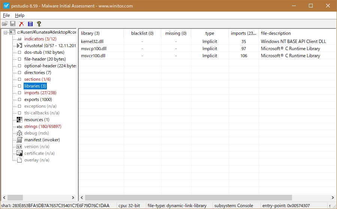Select the virustotal tree node icon
The width and height of the screenshot is (337, 209).
(x=19, y=46)
